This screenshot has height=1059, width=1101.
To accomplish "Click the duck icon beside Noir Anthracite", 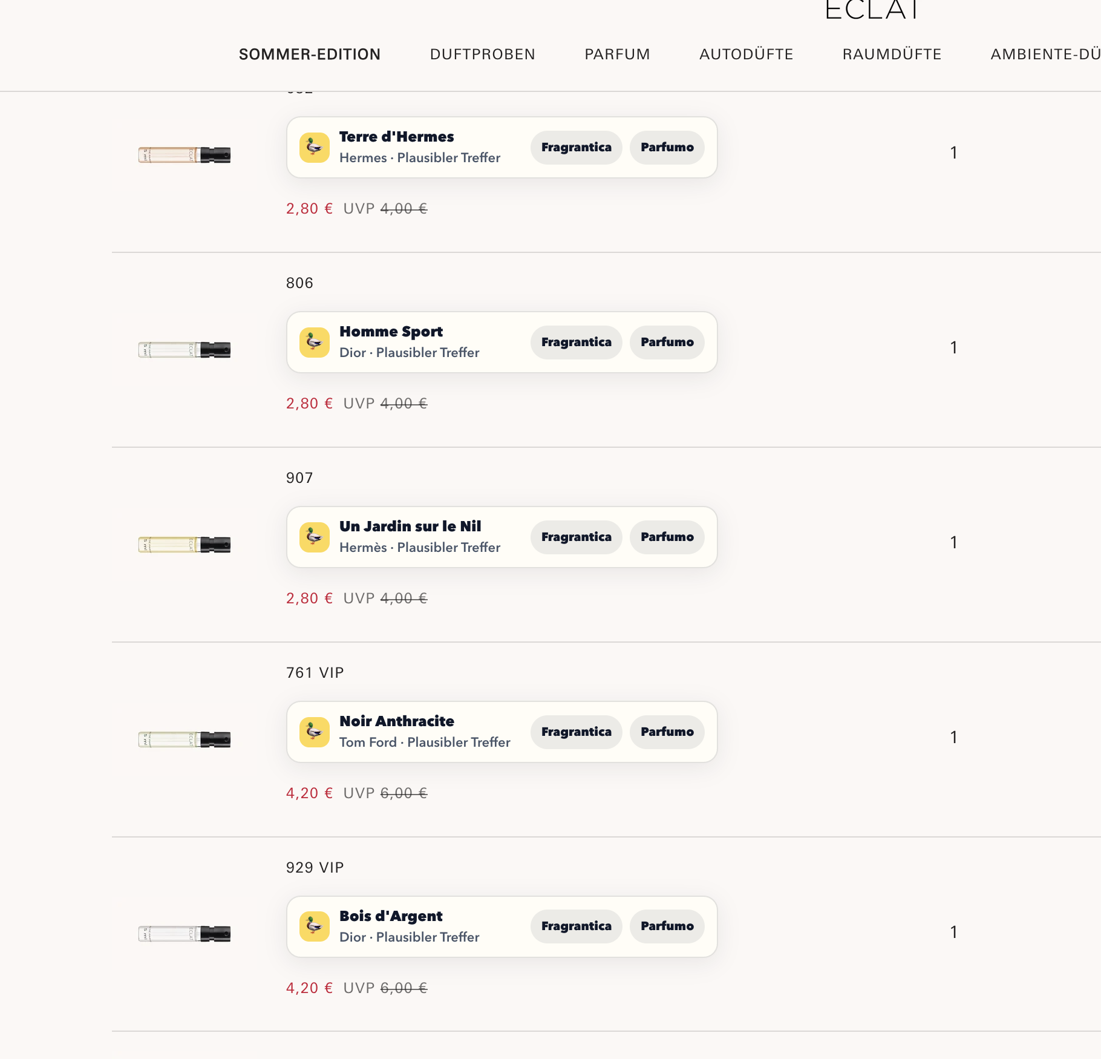I will pos(315,732).
